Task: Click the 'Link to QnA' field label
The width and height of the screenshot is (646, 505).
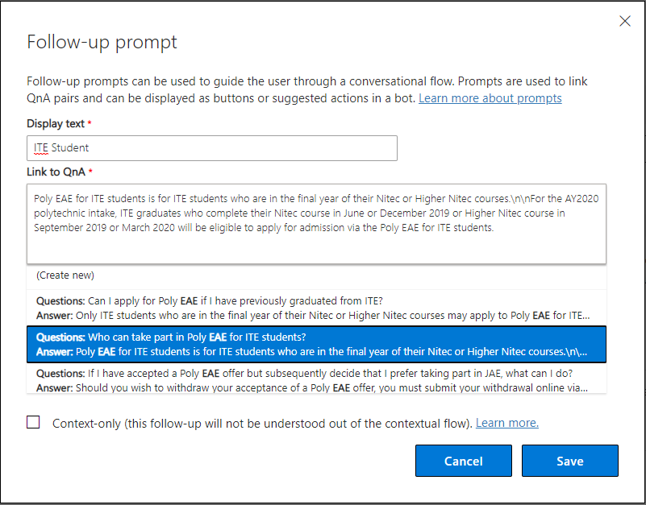Action: click(x=56, y=172)
